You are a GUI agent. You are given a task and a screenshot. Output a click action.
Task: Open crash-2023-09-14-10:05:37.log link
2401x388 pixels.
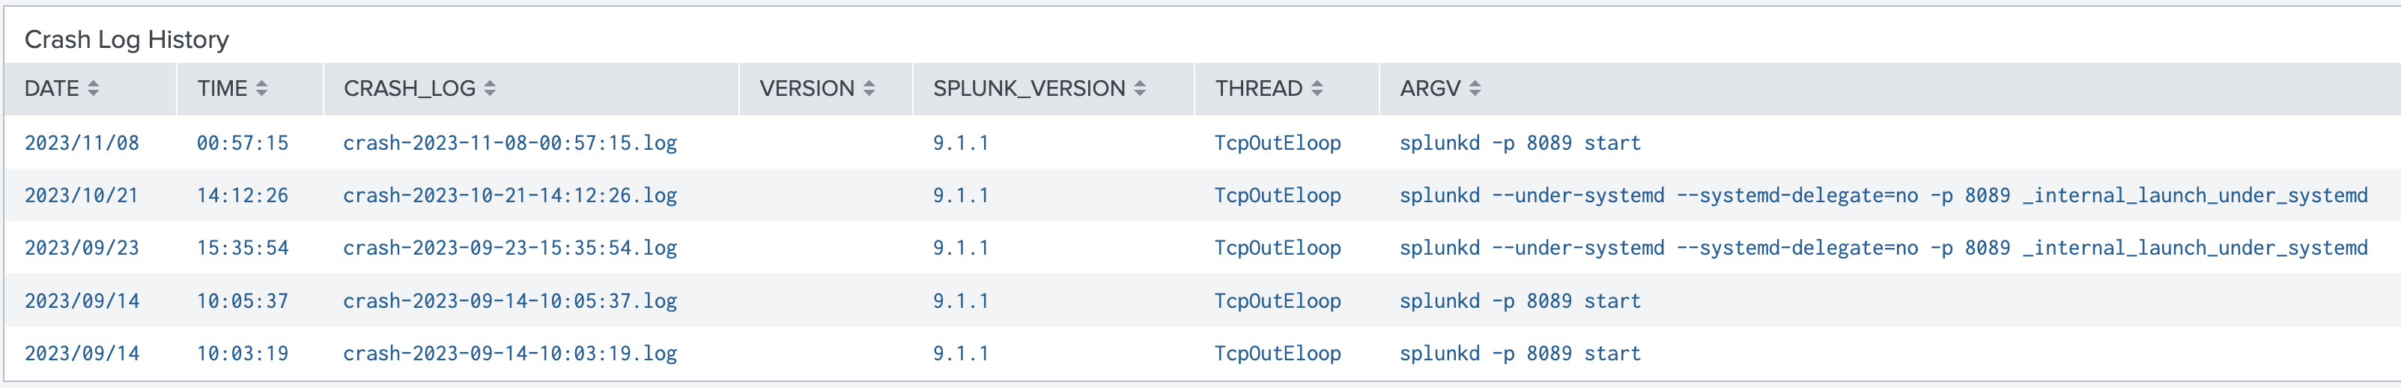coord(510,301)
